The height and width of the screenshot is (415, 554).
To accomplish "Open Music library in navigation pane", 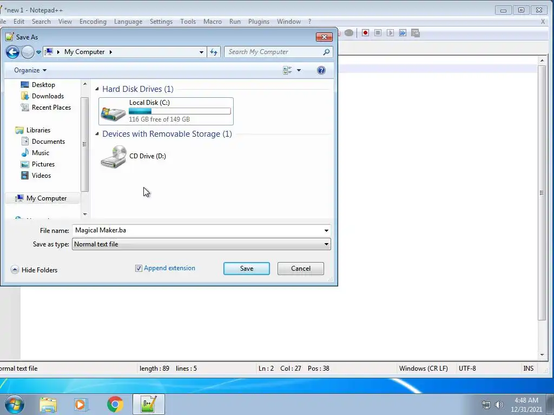I will [x=40, y=153].
